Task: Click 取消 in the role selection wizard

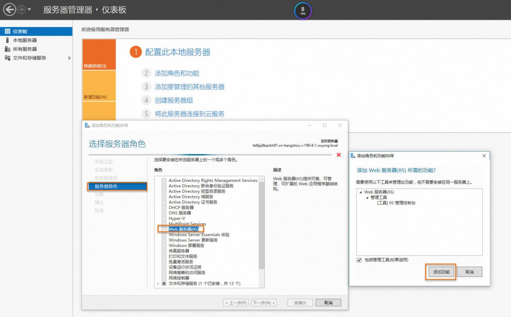Action: (328, 303)
